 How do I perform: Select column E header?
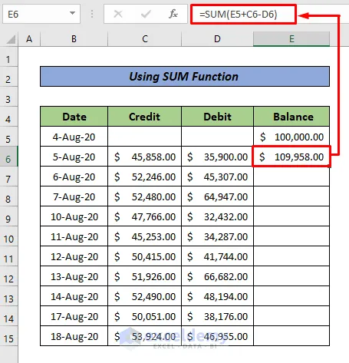tap(291, 39)
